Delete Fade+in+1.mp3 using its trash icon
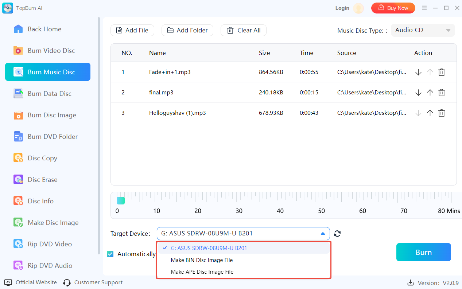The height and width of the screenshot is (289, 462). 441,72
